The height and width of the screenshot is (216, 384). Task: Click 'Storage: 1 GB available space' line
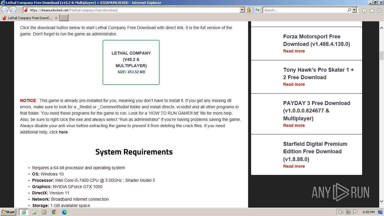[61, 205]
